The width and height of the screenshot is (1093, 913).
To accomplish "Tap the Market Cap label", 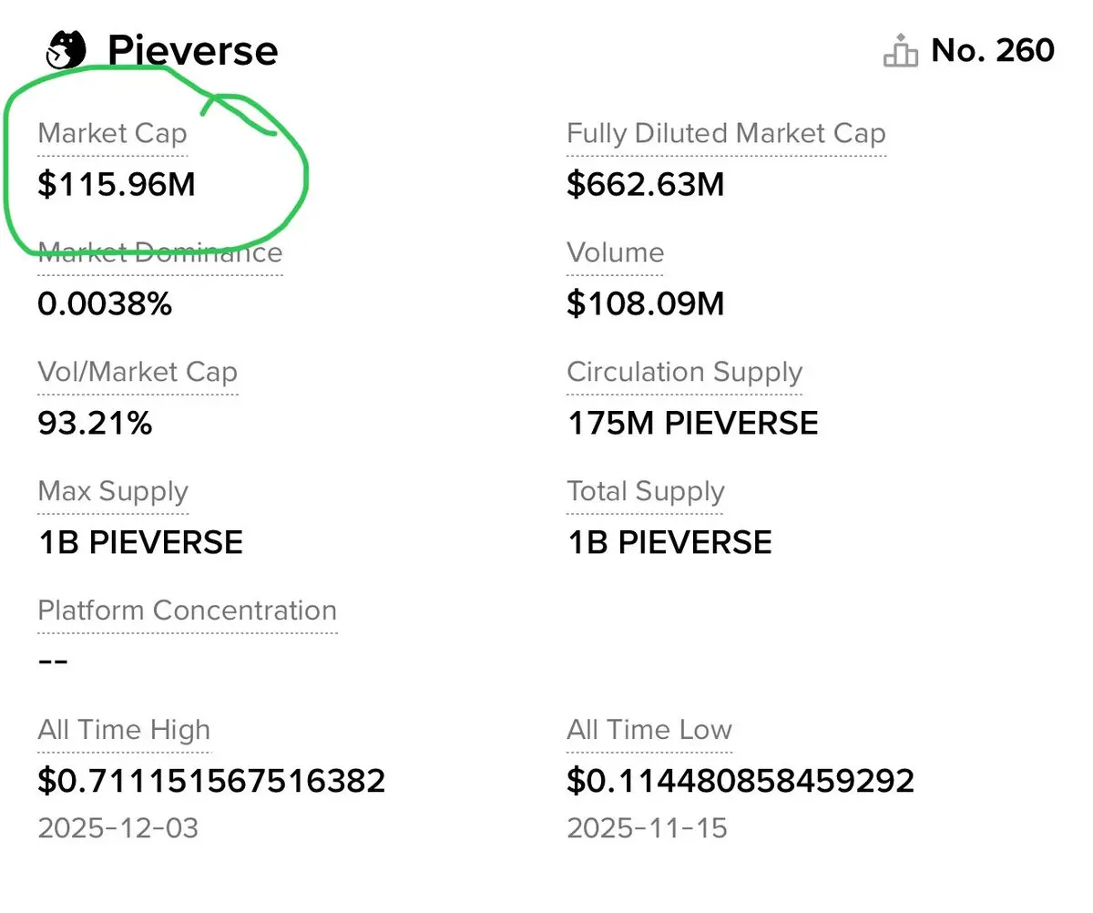I will coord(112,134).
